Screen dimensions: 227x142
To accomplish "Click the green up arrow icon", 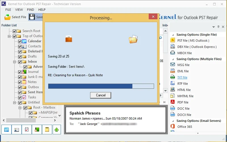I will (56, 130).
